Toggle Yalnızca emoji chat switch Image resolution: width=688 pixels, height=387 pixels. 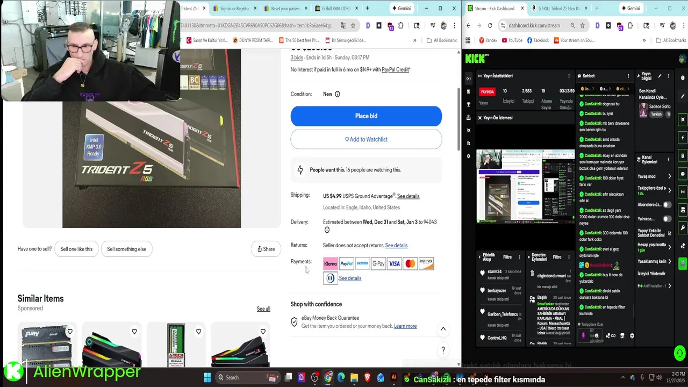(666, 219)
